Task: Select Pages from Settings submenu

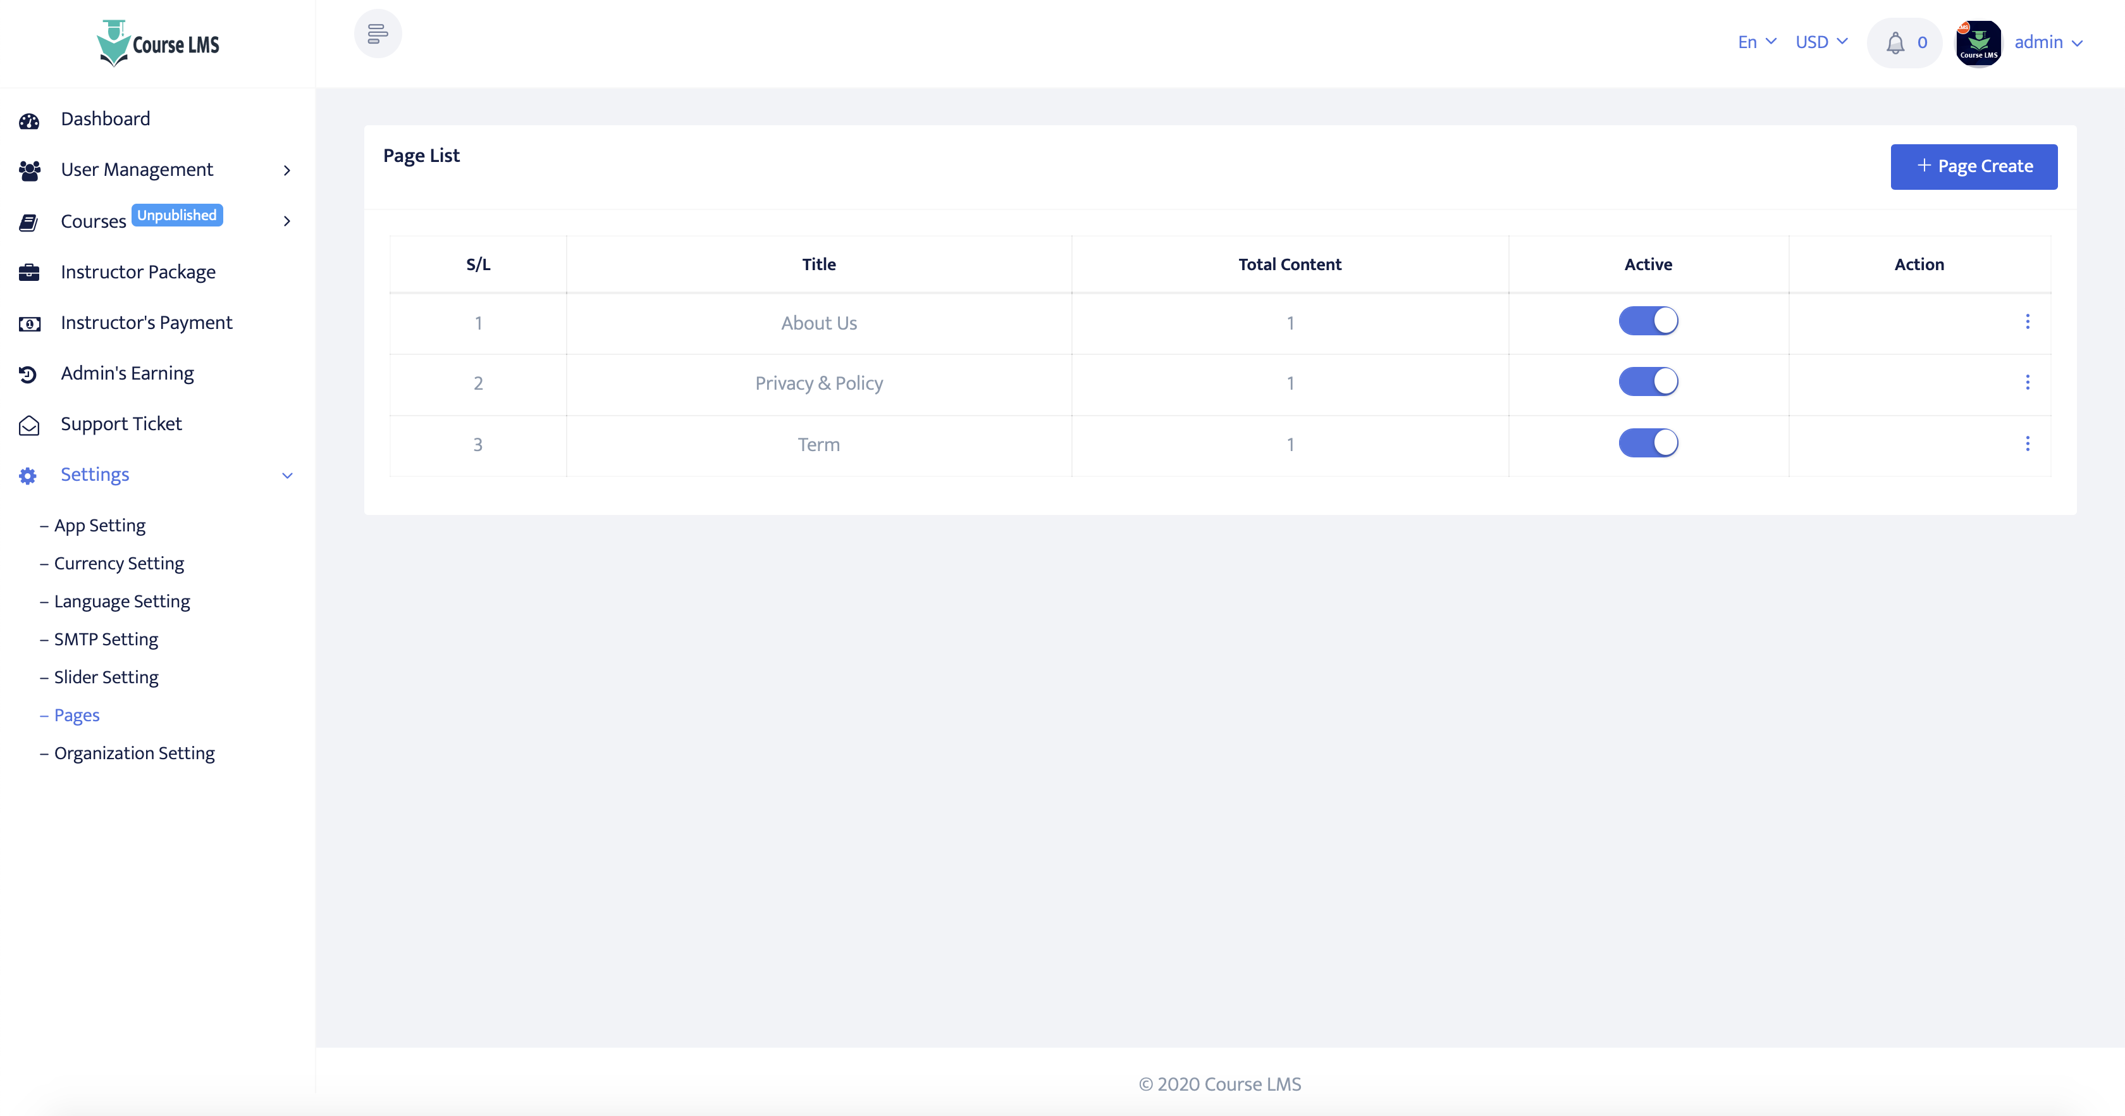Action: (x=76, y=715)
